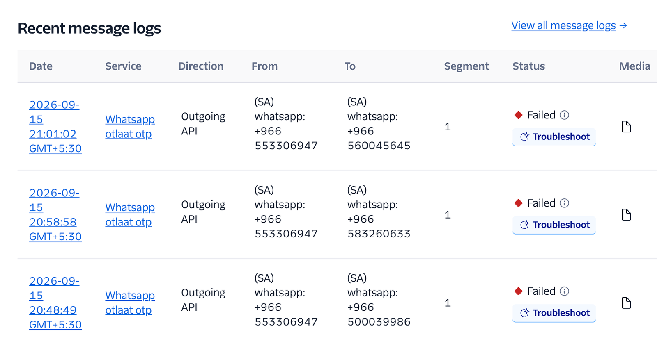
Task: Troubleshoot the message sent to 500039986
Action: 554,313
